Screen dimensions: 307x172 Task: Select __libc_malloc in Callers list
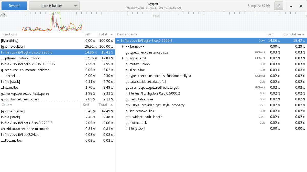pos(41,141)
